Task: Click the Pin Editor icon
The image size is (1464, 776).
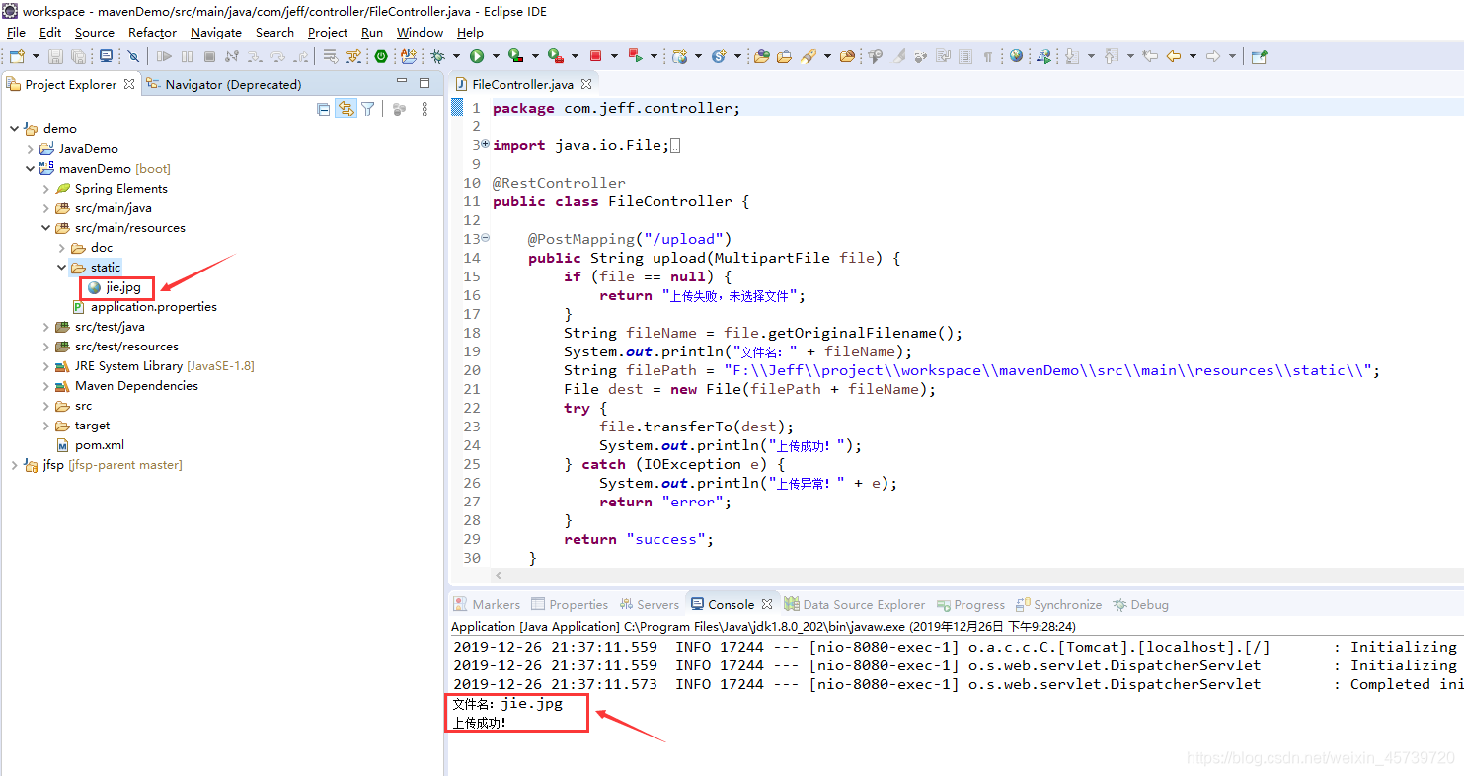Action: coord(1259,56)
